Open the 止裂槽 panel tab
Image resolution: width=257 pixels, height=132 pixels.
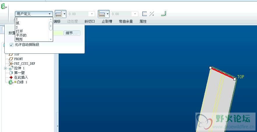[107, 21]
